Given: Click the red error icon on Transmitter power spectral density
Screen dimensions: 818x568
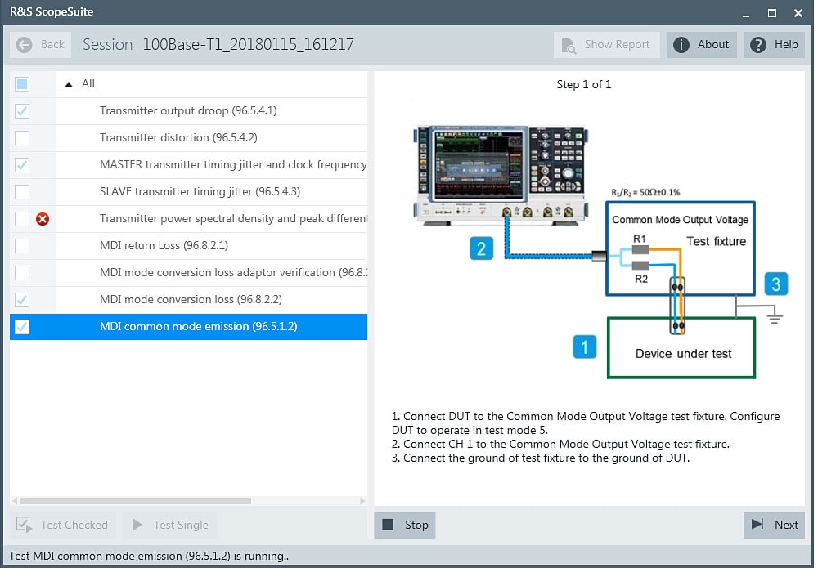Looking at the screenshot, I should (x=42, y=218).
